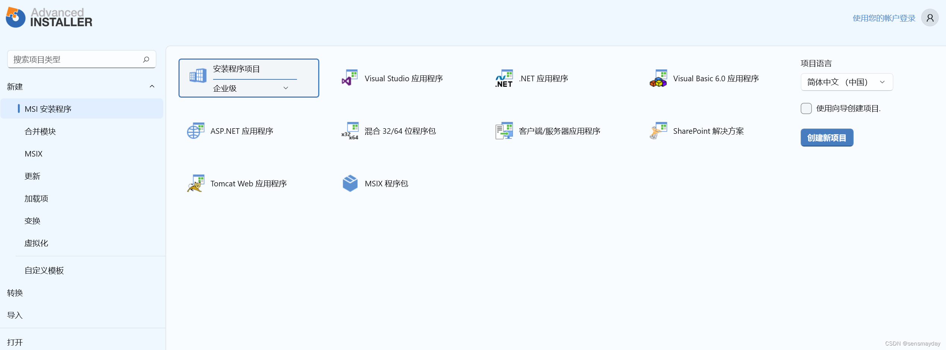
Task: Collapse the 新建 section chevron
Action: (152, 86)
